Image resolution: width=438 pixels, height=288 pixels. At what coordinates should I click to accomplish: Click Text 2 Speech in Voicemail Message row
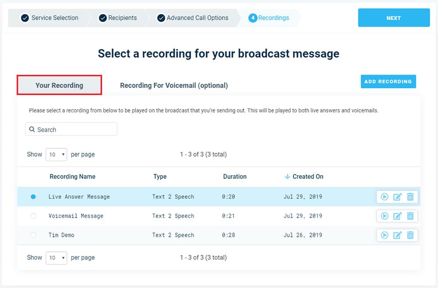[x=173, y=216]
